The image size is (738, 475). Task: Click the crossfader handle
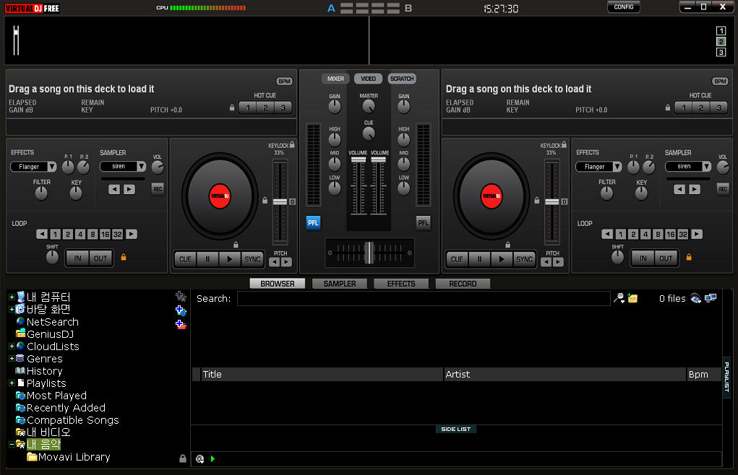click(x=369, y=253)
